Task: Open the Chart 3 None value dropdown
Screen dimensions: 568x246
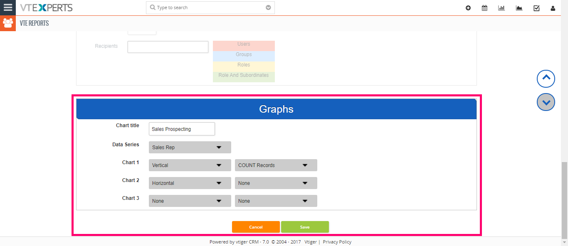Action: click(276, 201)
